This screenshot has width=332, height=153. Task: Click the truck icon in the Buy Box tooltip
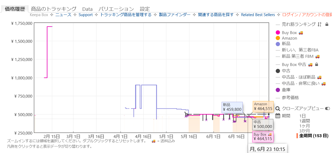(x=270, y=135)
